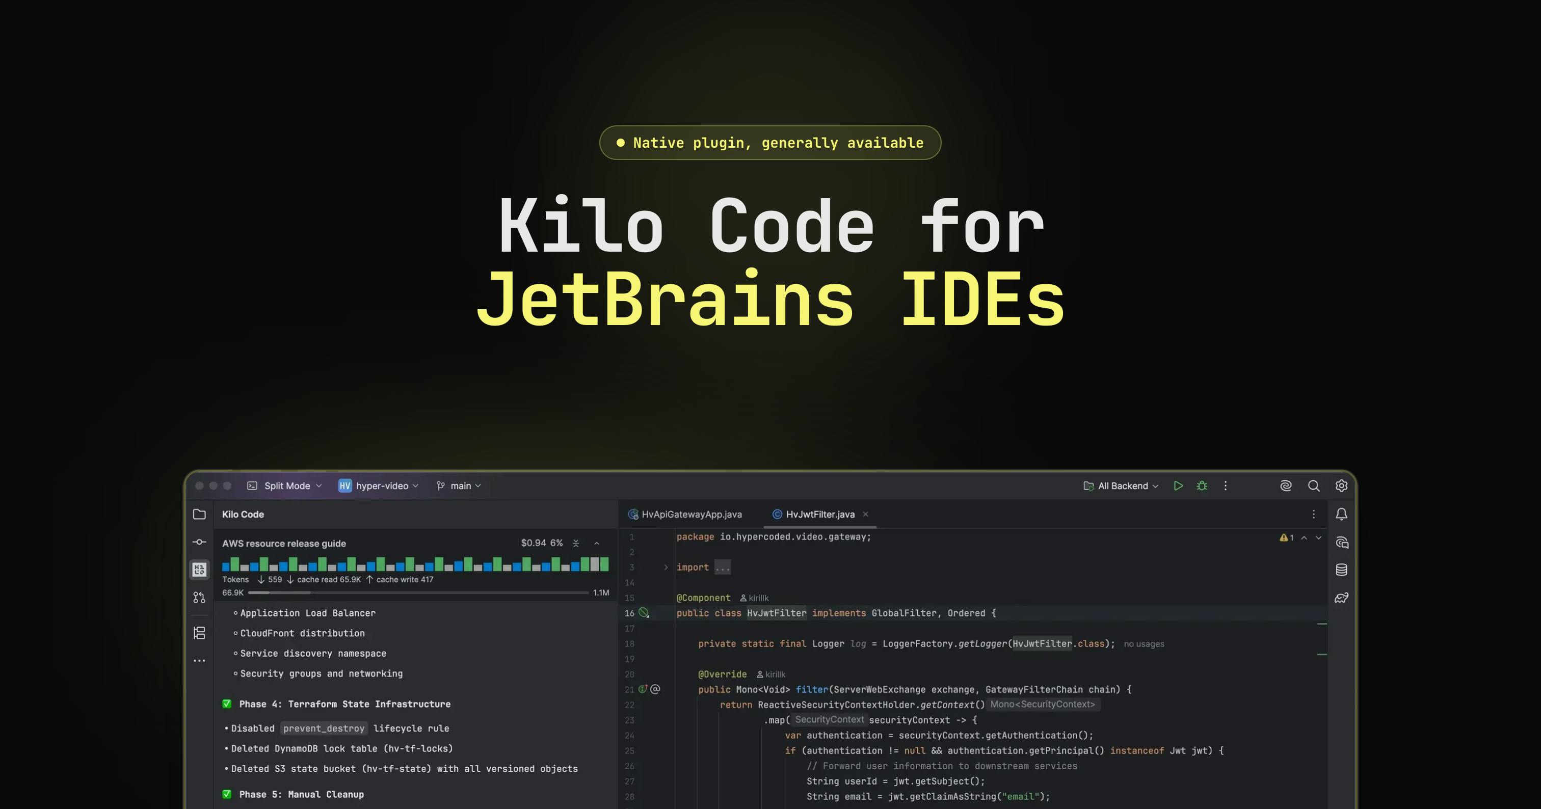
Task: Open more run actions menu
Action: pos(1225,486)
